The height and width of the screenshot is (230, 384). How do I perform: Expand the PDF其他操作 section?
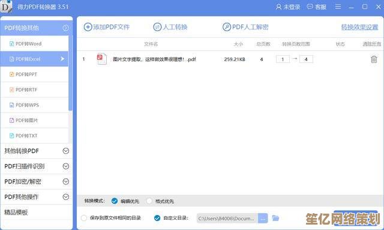coord(66,197)
